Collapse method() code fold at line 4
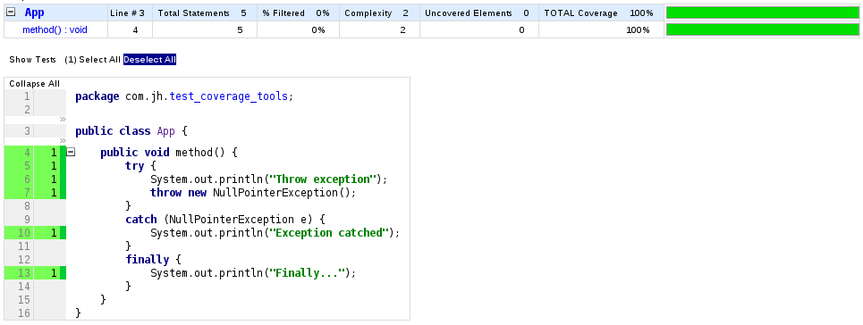 click(x=71, y=153)
